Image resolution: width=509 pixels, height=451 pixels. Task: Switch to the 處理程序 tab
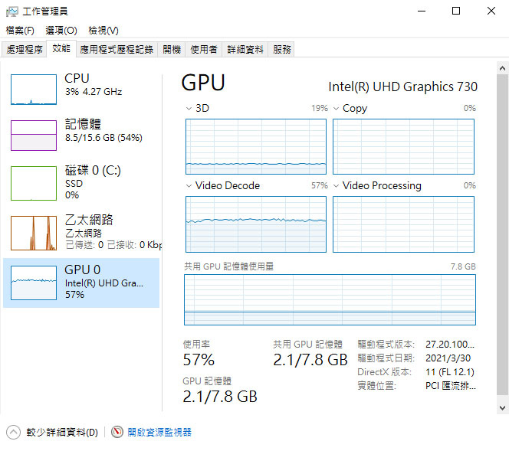click(25, 49)
